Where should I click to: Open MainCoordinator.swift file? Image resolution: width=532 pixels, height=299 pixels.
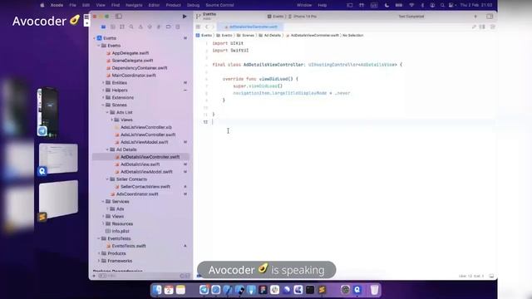(134, 76)
